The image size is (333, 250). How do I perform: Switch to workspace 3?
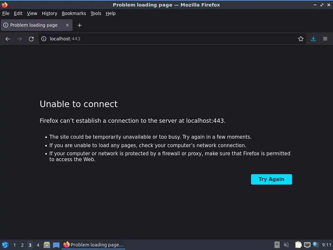(x=30, y=245)
